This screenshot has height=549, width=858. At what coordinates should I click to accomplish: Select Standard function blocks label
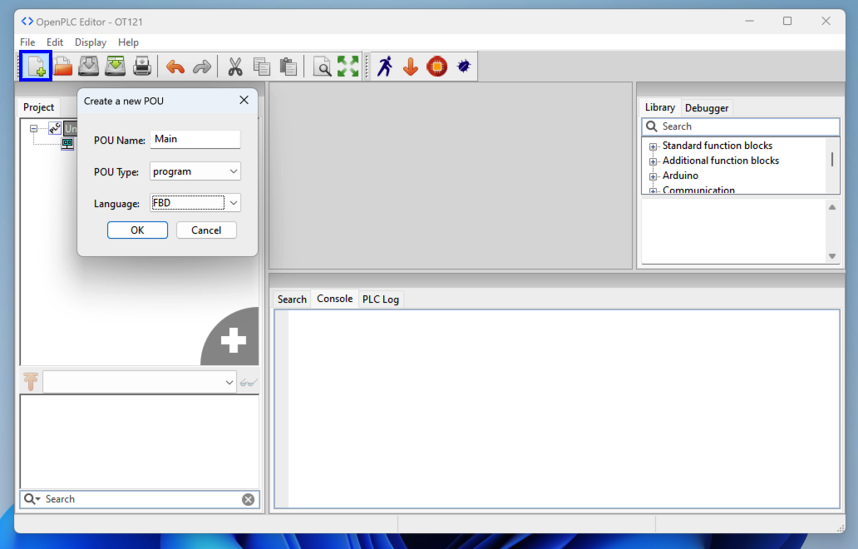[x=717, y=146]
